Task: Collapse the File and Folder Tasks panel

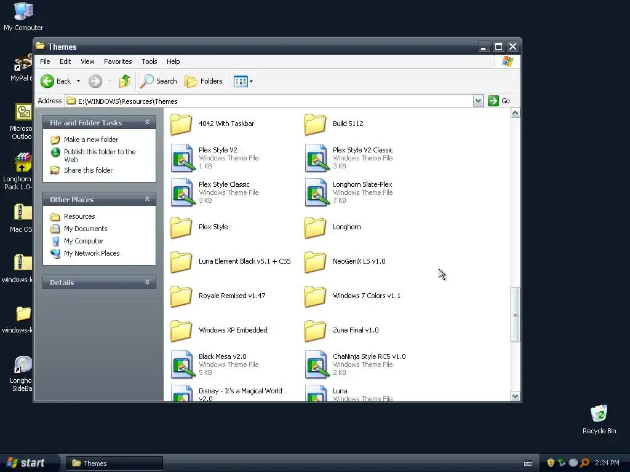Action: [x=148, y=122]
